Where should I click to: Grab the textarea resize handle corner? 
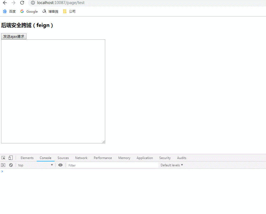pos(104,142)
